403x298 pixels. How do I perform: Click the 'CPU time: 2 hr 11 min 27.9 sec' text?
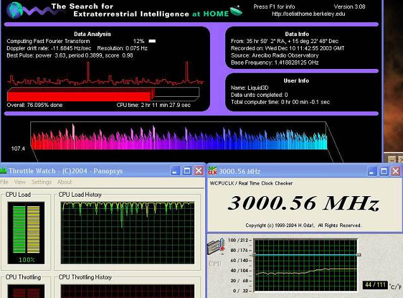[154, 105]
